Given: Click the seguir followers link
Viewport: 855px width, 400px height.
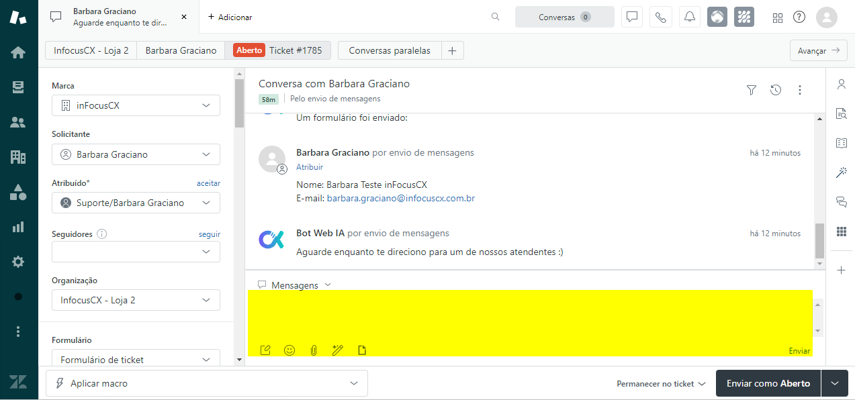Looking at the screenshot, I should [210, 234].
